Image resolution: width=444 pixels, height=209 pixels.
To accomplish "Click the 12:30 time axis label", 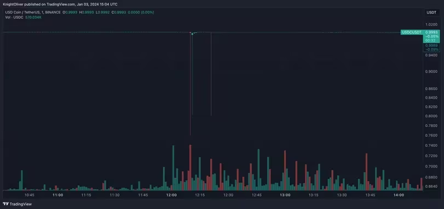I will pos(228,195).
